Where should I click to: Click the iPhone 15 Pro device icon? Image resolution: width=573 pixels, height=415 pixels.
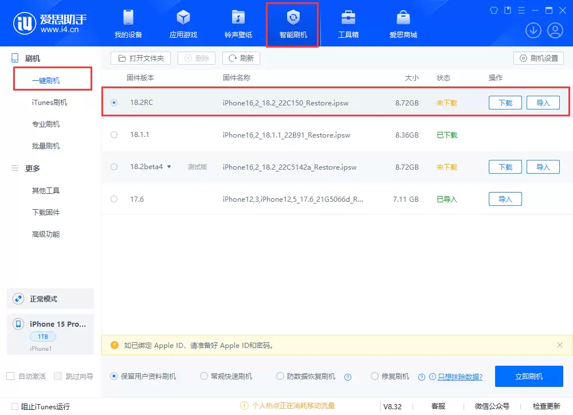18,324
